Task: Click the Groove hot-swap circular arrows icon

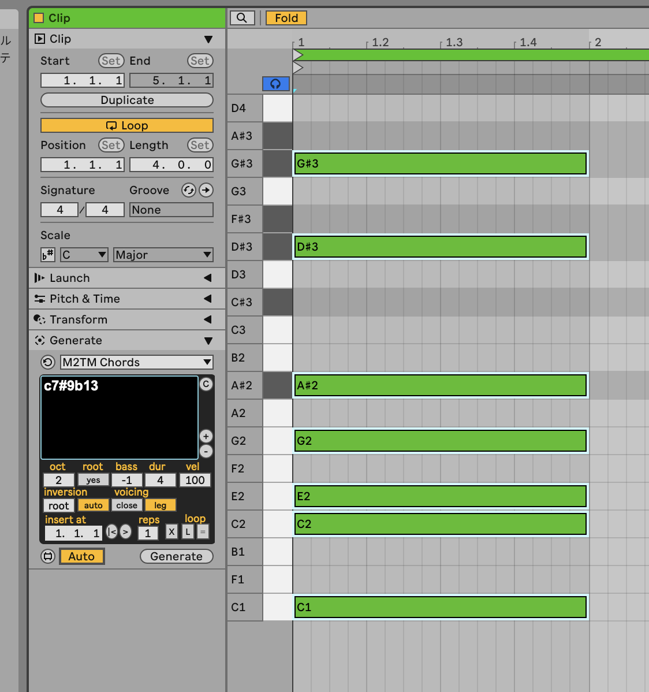Action: tap(188, 190)
